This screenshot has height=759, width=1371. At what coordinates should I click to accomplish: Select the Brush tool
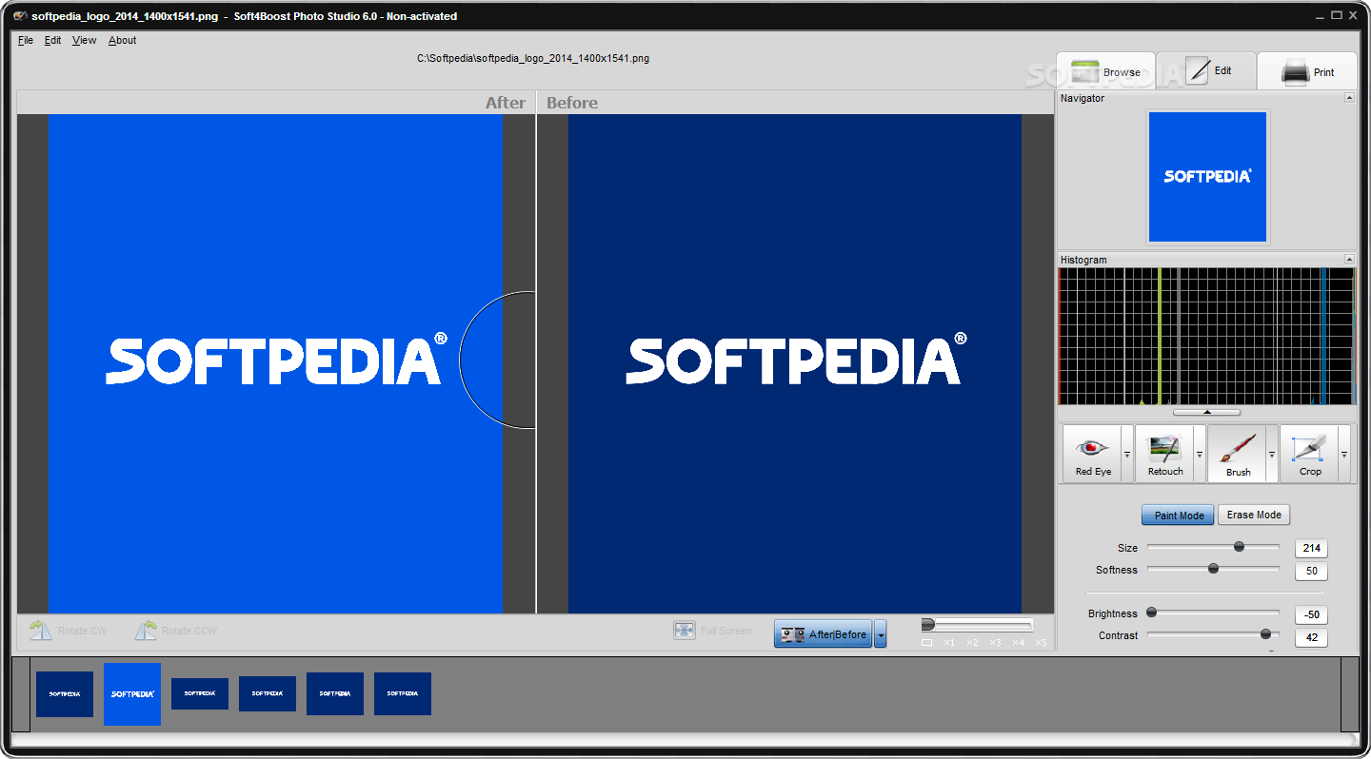click(x=1238, y=454)
